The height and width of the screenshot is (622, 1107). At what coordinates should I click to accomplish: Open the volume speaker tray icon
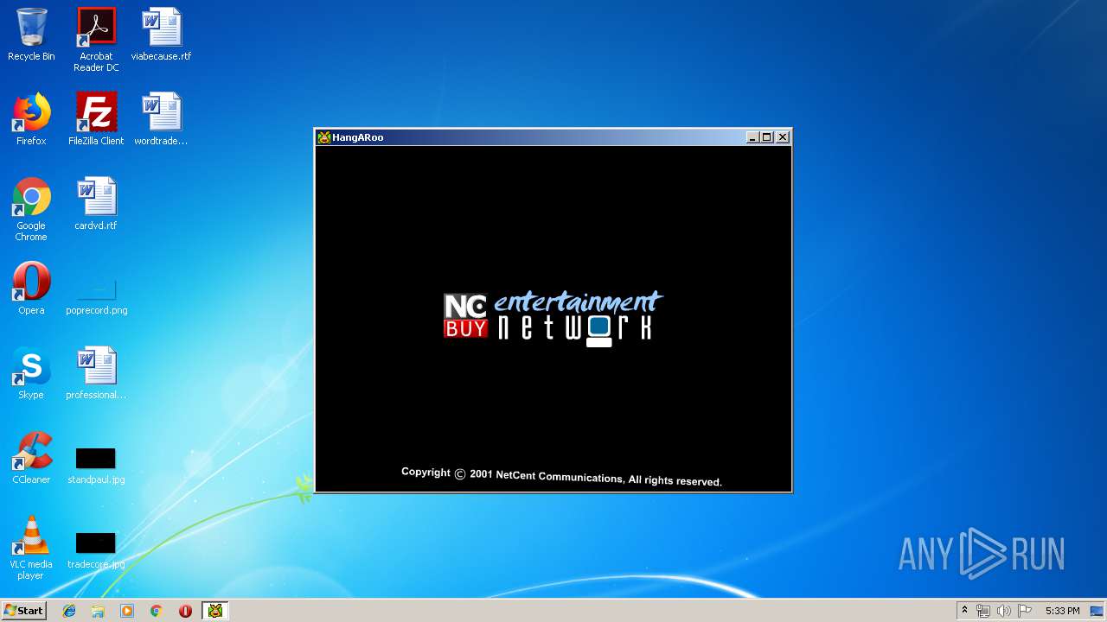point(1004,611)
